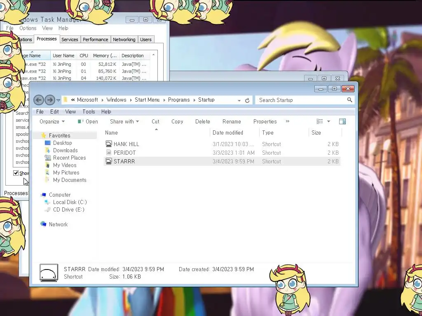Select Processes tab in Task Manager

click(x=47, y=39)
